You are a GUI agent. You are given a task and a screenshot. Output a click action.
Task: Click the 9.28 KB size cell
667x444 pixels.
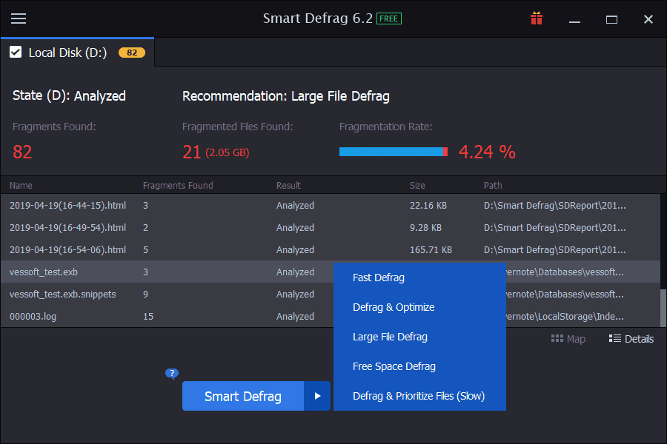click(x=425, y=228)
